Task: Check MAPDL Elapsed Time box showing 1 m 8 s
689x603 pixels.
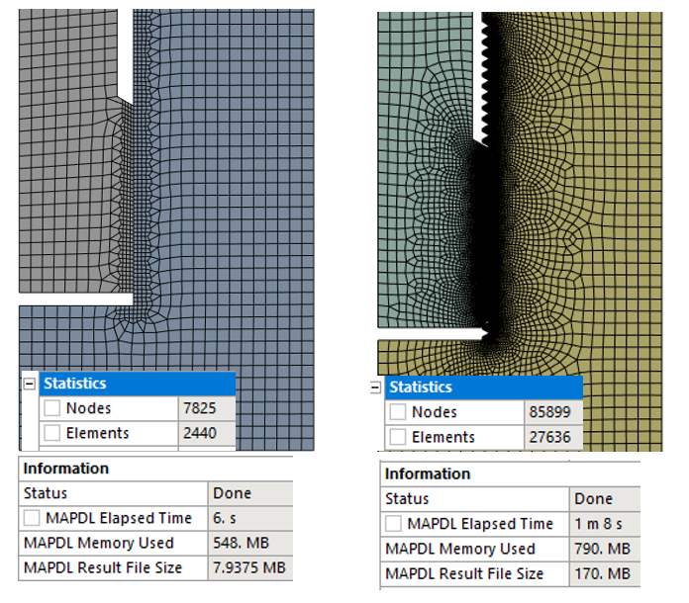Action: (x=394, y=524)
